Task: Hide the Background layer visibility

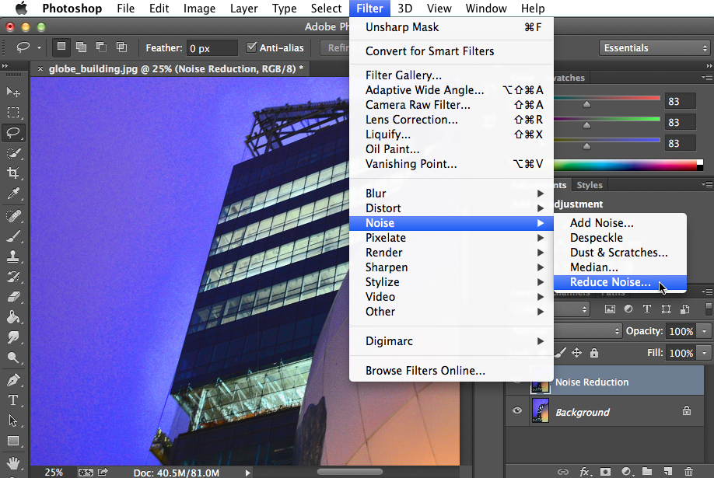Action: point(516,411)
